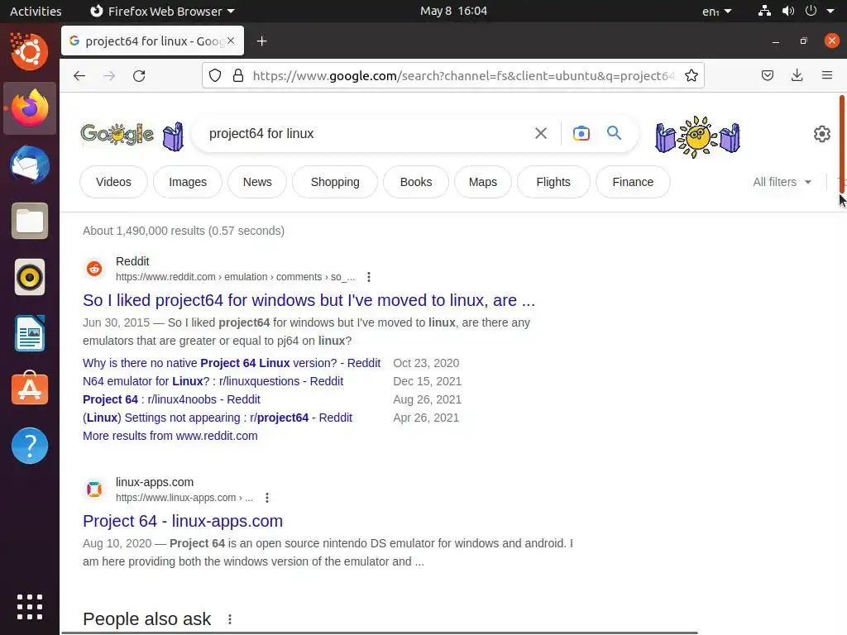
Task: Open the system menu dropdown arrow
Action: (x=830, y=11)
